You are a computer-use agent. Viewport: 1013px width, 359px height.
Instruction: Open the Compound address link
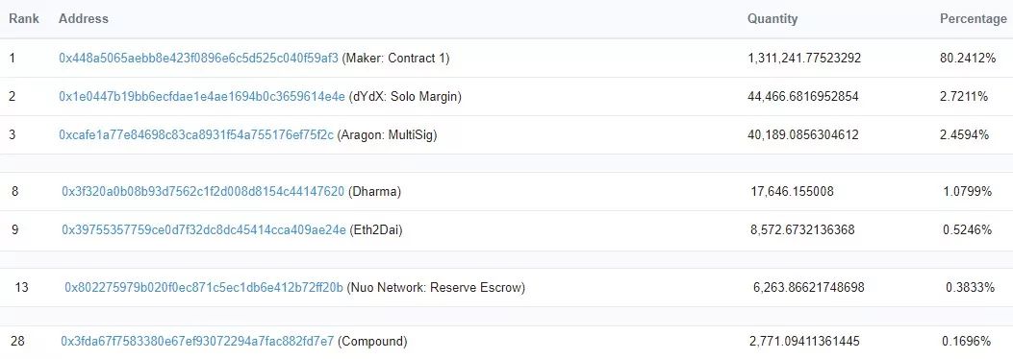pos(197,341)
